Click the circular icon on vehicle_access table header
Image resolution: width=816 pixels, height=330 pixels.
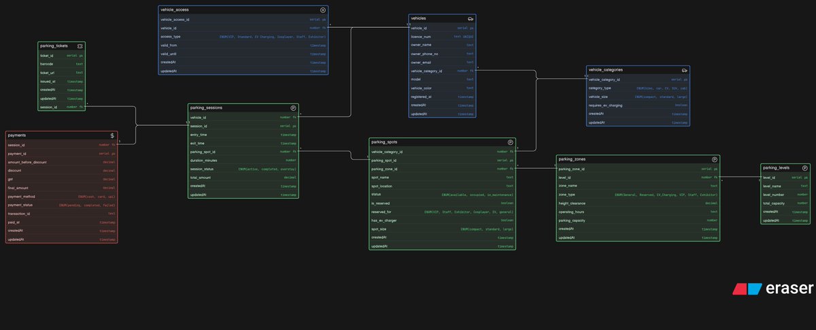coord(323,10)
